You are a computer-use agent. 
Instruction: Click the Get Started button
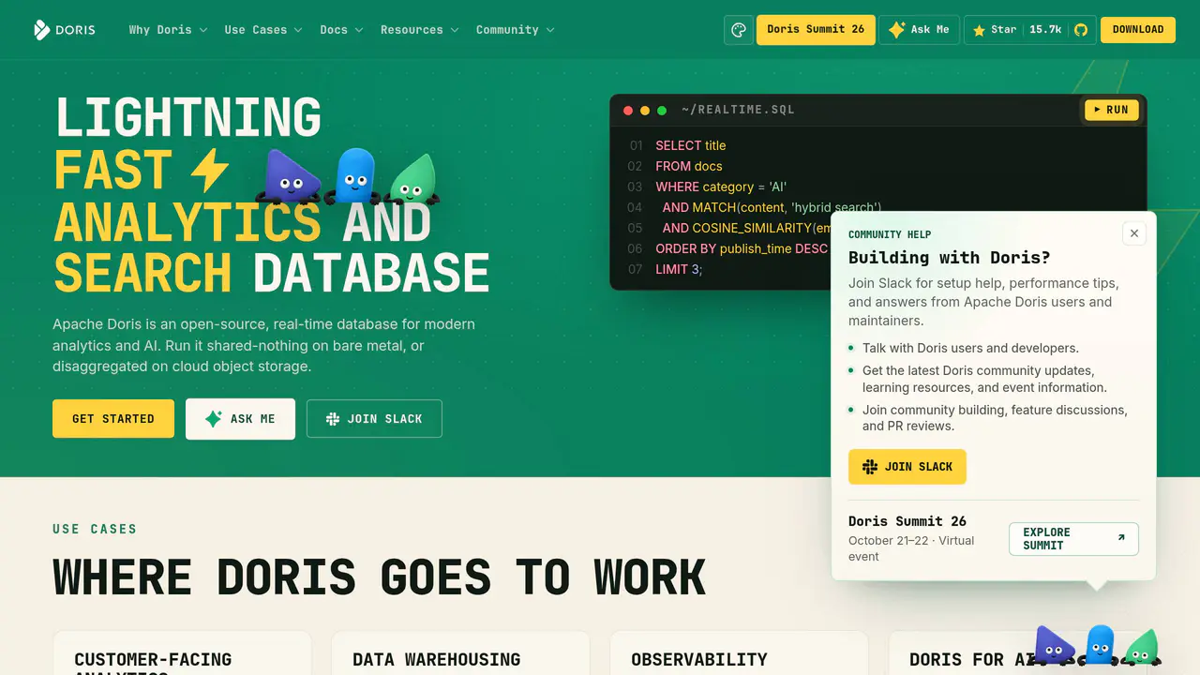pyautogui.click(x=113, y=419)
